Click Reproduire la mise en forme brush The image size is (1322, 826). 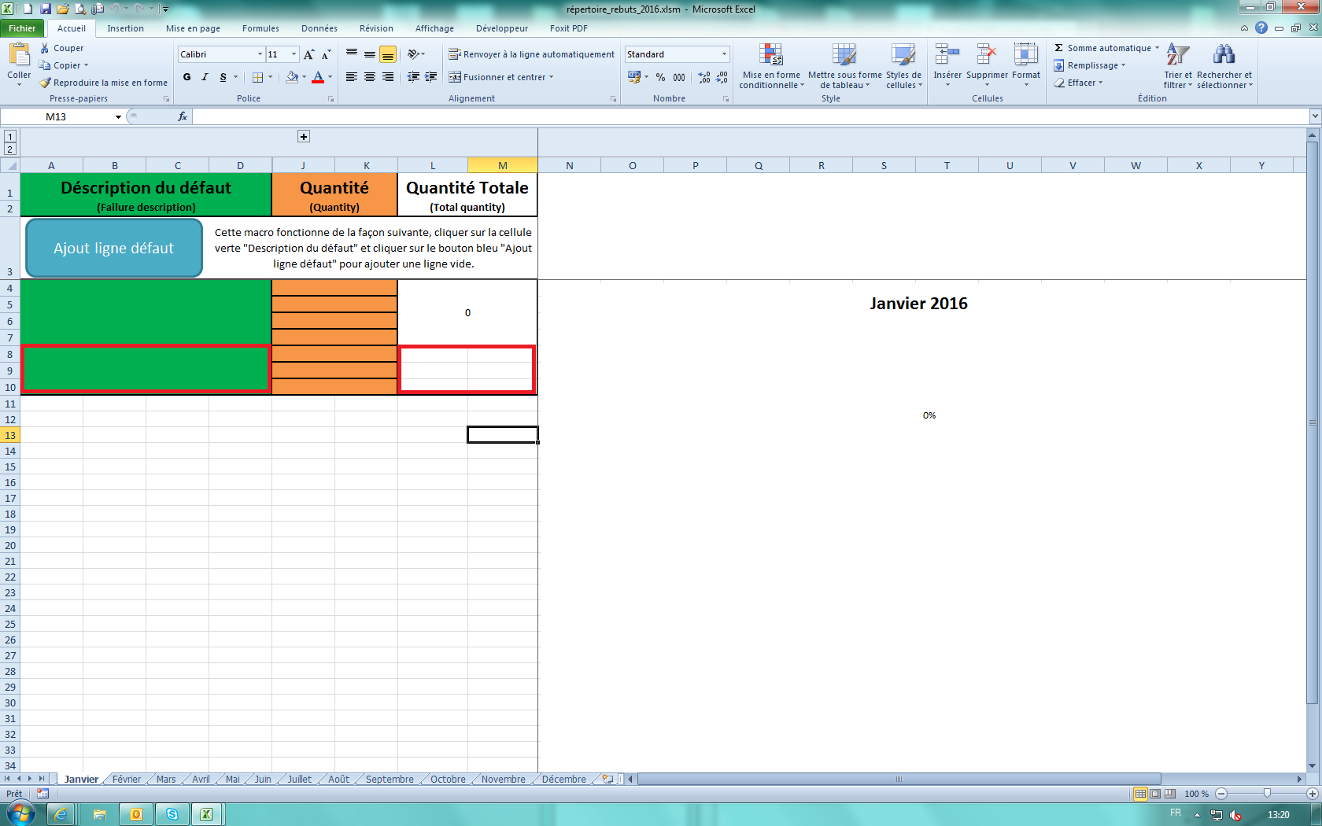46,83
